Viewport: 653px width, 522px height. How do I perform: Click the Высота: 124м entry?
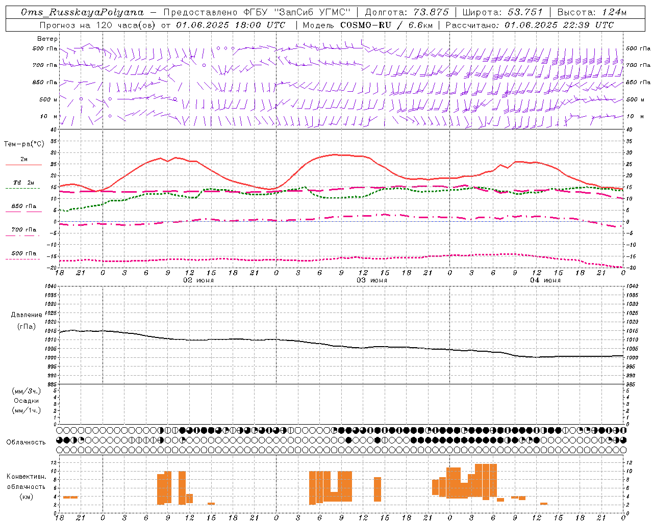(x=592, y=12)
